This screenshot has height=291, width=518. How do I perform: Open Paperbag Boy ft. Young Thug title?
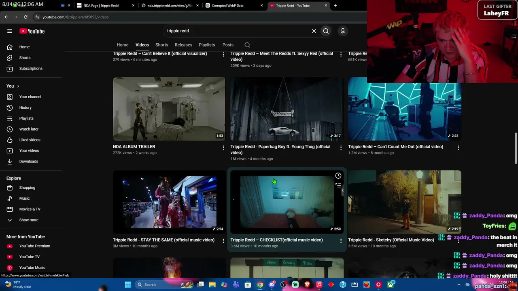click(280, 150)
